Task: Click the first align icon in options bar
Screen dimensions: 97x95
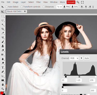Action: pos(82,7)
